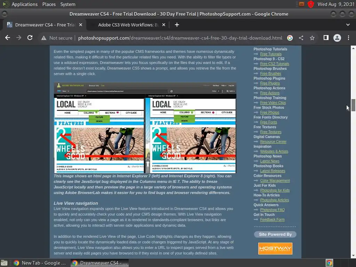Click the vertical scrollbar thumb

coord(353,105)
